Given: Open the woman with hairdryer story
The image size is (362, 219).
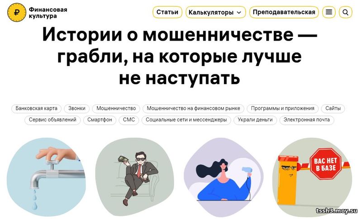Looking at the screenshot, I should click(x=224, y=177).
